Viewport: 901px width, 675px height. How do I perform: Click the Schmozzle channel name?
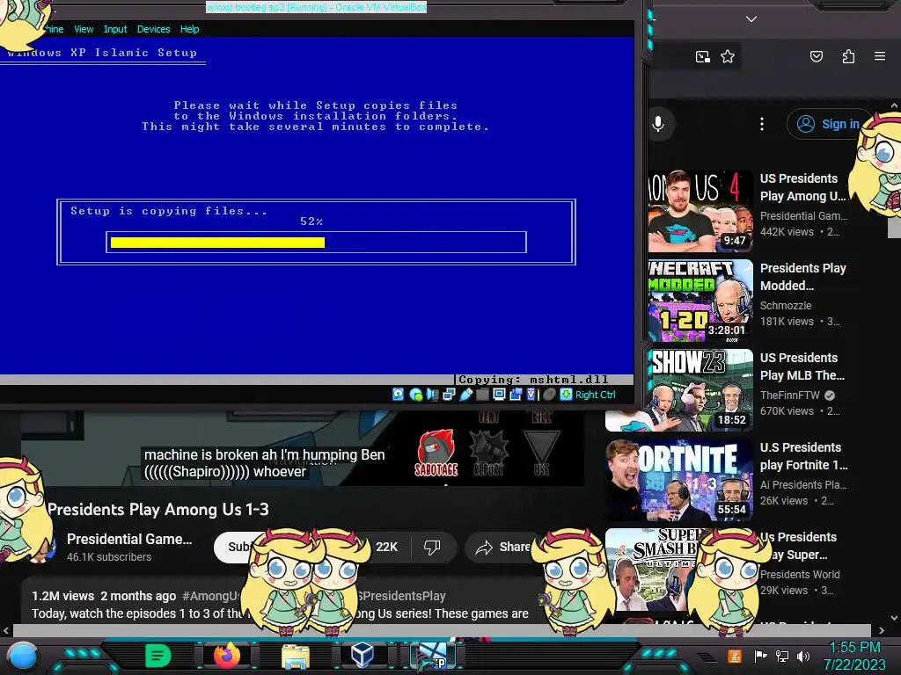786,305
